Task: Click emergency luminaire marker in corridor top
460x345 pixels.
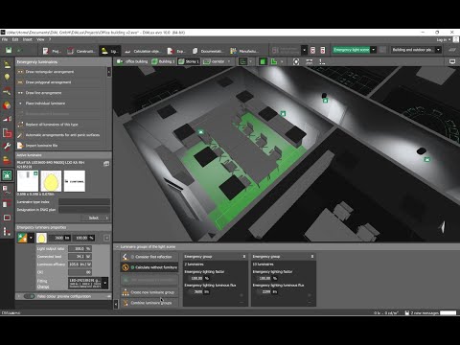Action: (325, 101)
